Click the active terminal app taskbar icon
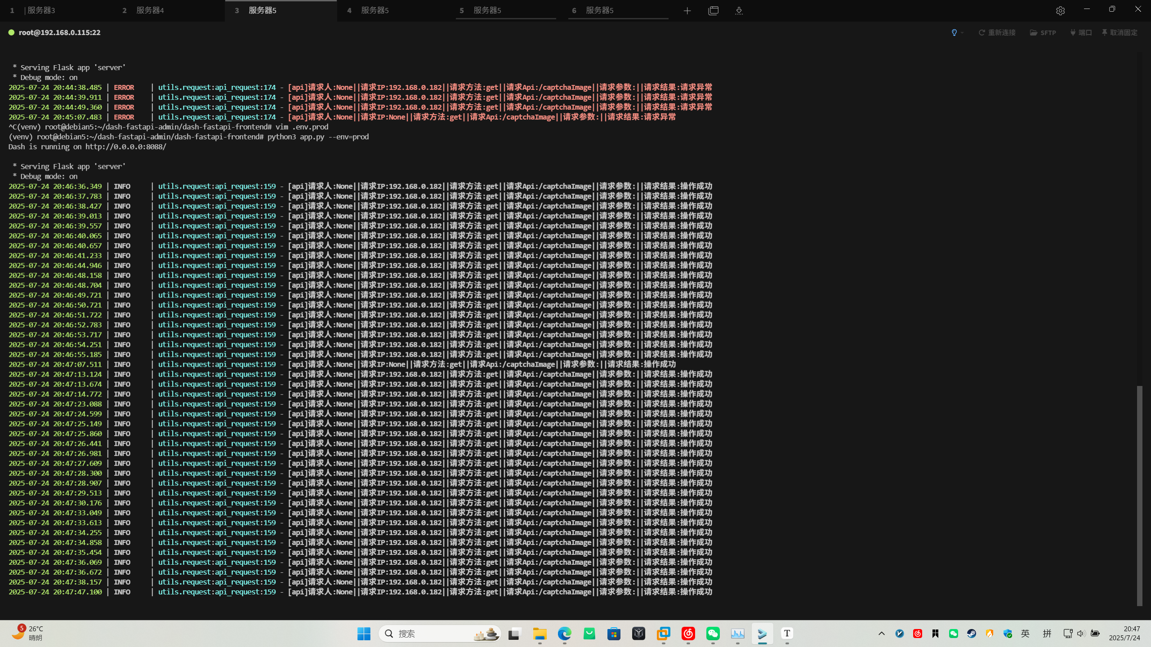Image resolution: width=1151 pixels, height=647 pixels. coord(762,634)
